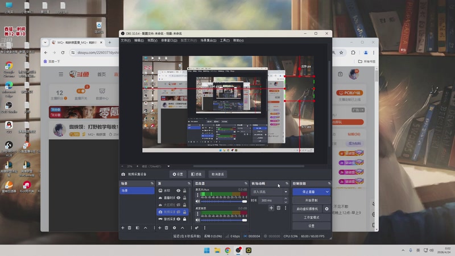Screen dimensions: 455x256
Task: Toggle visibility of 水印 source
Action: click(x=179, y=191)
